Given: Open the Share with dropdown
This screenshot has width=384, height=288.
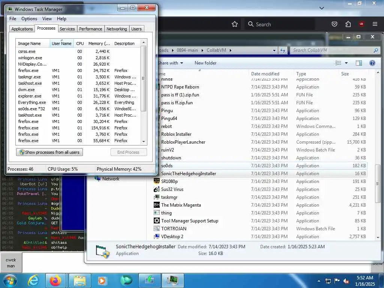Looking at the screenshot, I should pyautogui.click(x=171, y=63).
